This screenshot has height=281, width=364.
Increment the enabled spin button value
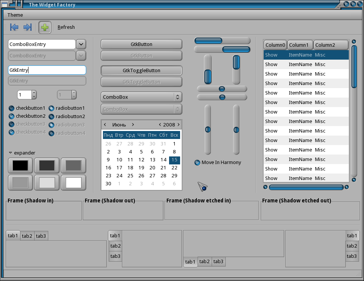pyautogui.click(x=34, y=93)
